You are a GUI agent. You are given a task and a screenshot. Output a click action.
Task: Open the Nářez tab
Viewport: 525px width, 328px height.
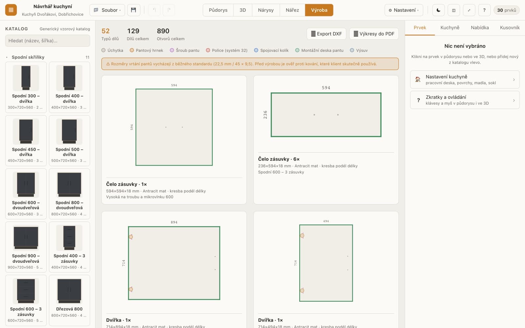pyautogui.click(x=292, y=10)
